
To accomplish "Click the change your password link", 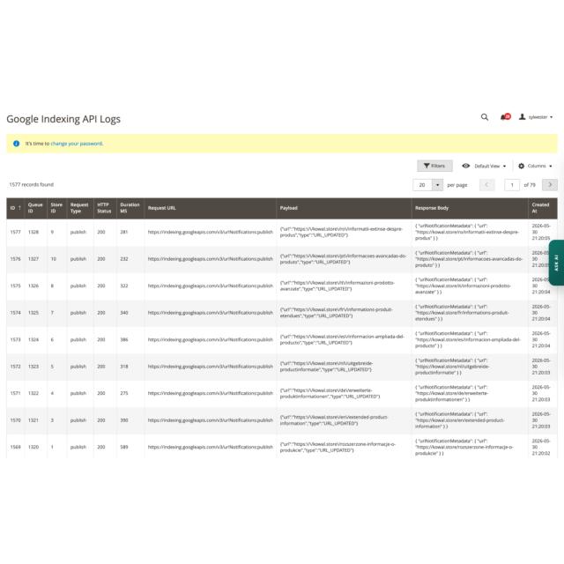I will [77, 144].
